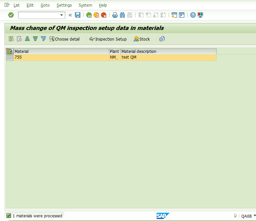Click the Set Filter funnel icon

43,39
